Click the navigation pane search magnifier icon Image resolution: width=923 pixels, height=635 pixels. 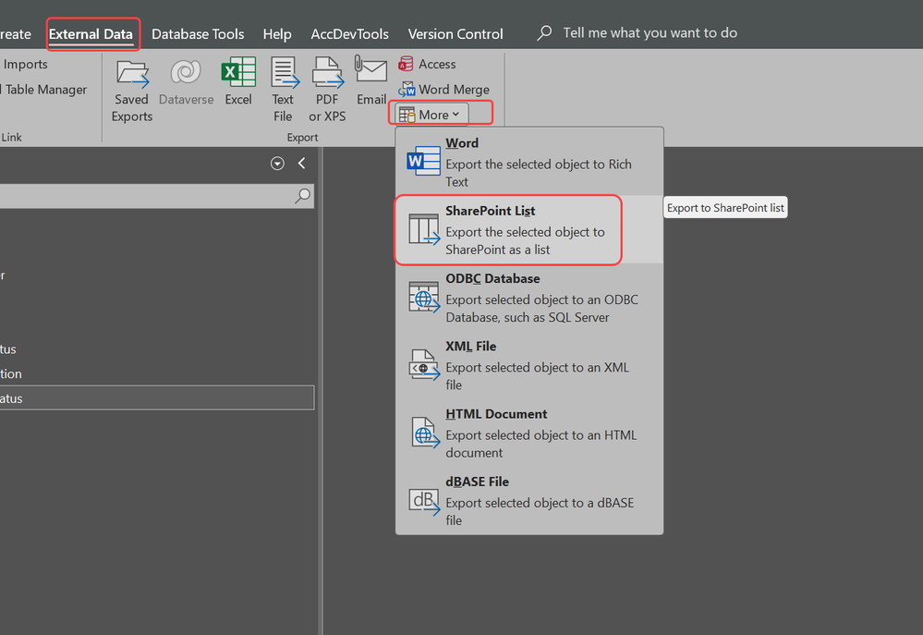tap(302, 196)
